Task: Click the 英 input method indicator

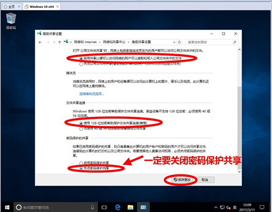Action: 235,208
